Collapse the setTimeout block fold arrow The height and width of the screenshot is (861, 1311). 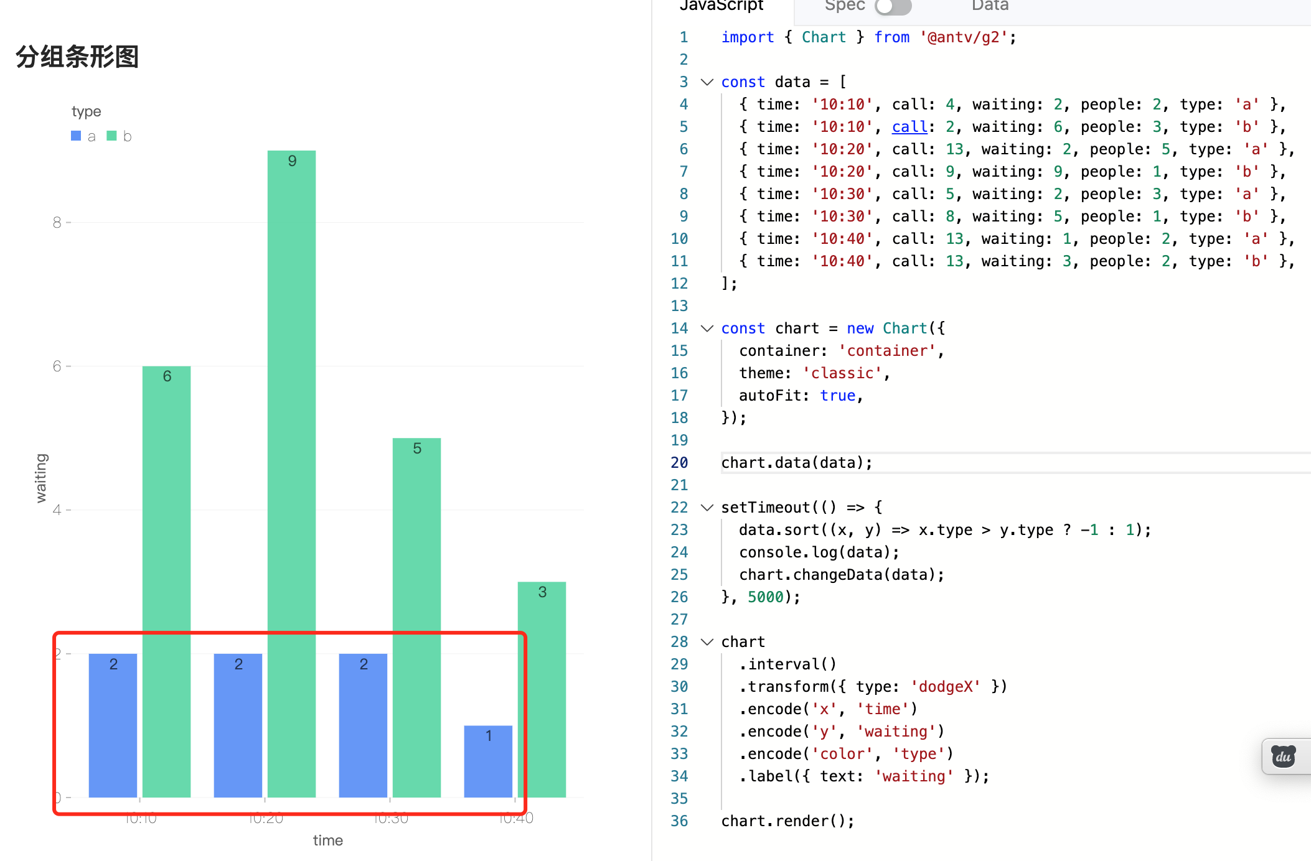click(x=707, y=508)
